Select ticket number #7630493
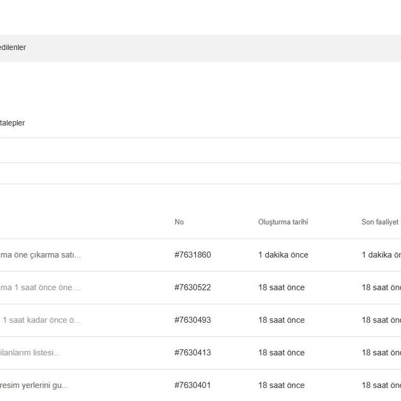 click(x=193, y=320)
